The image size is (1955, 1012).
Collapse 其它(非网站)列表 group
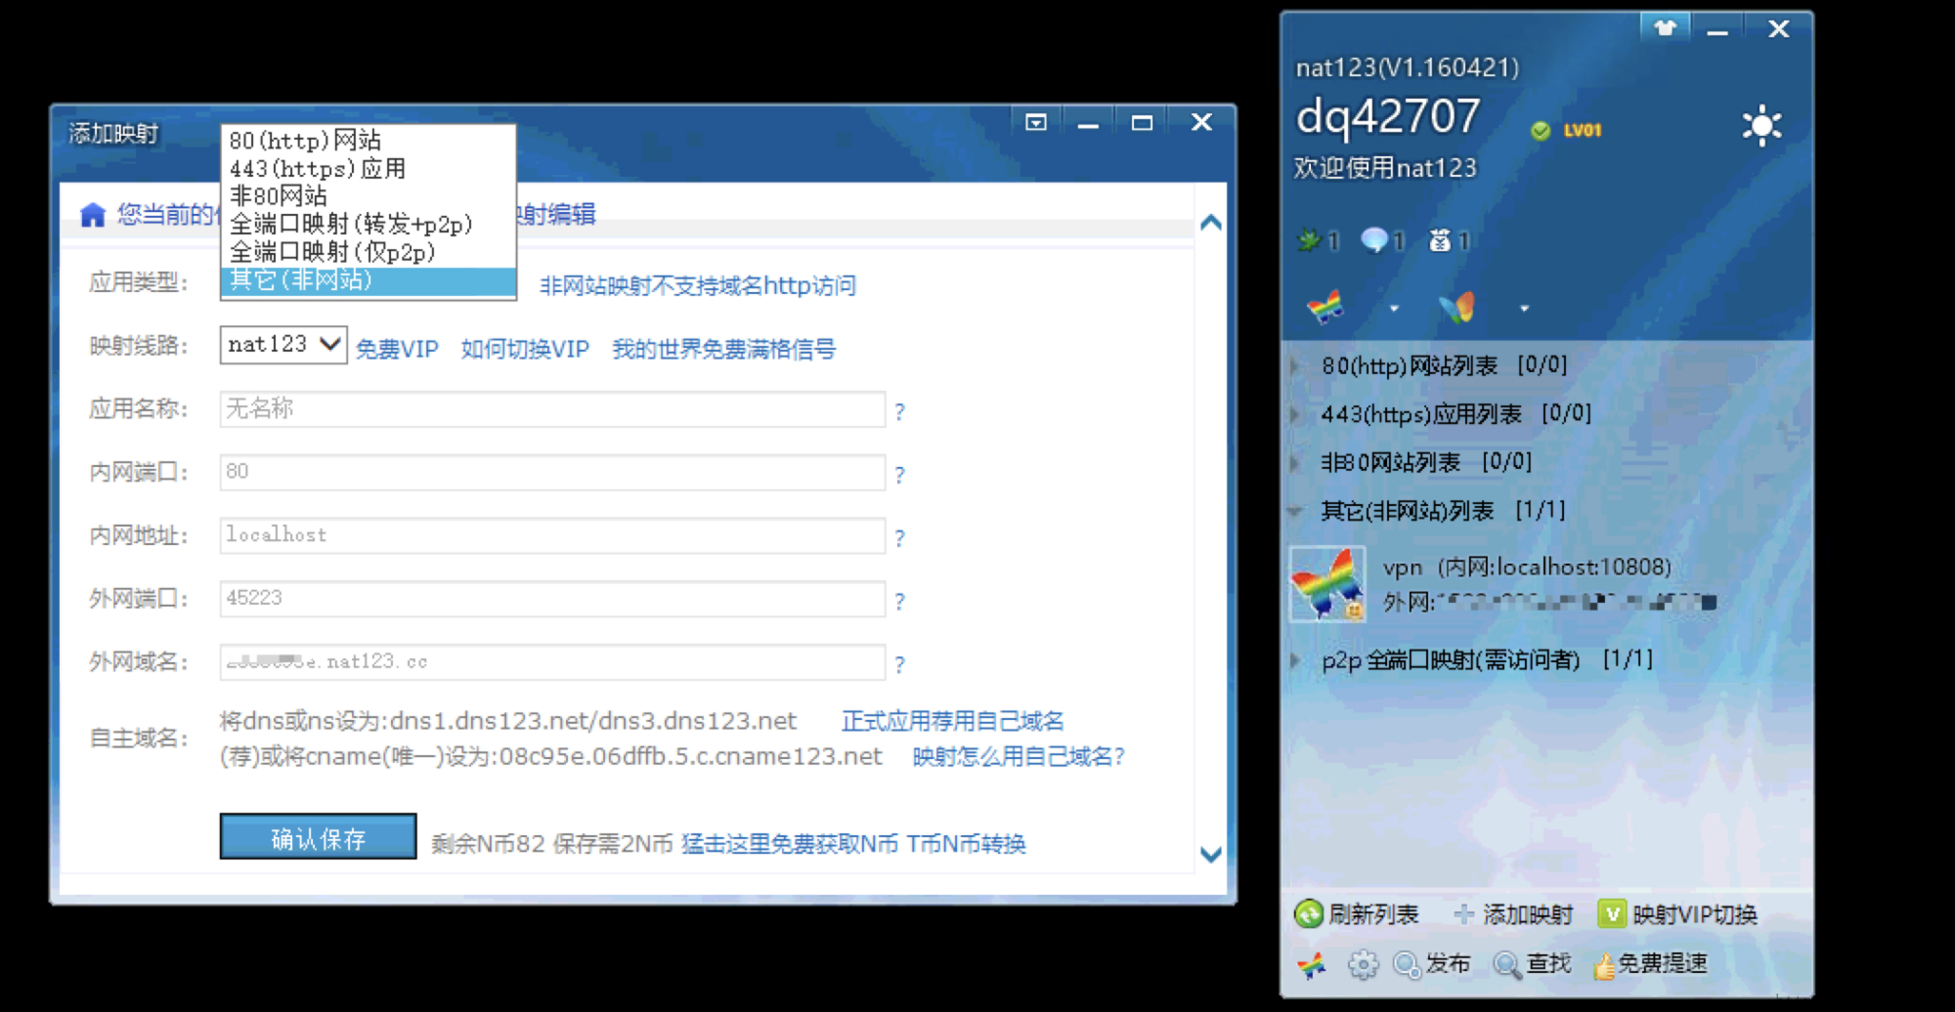pyautogui.click(x=1296, y=511)
